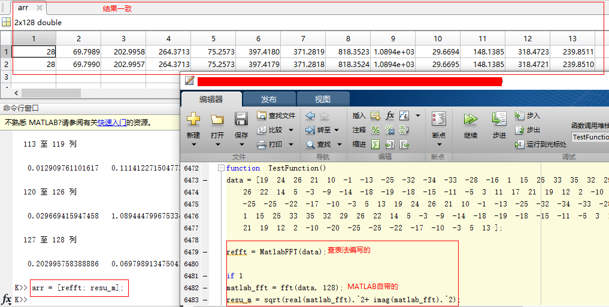609x307 pixels.
Task: Select cell containing 69.7990
Action: [78, 64]
